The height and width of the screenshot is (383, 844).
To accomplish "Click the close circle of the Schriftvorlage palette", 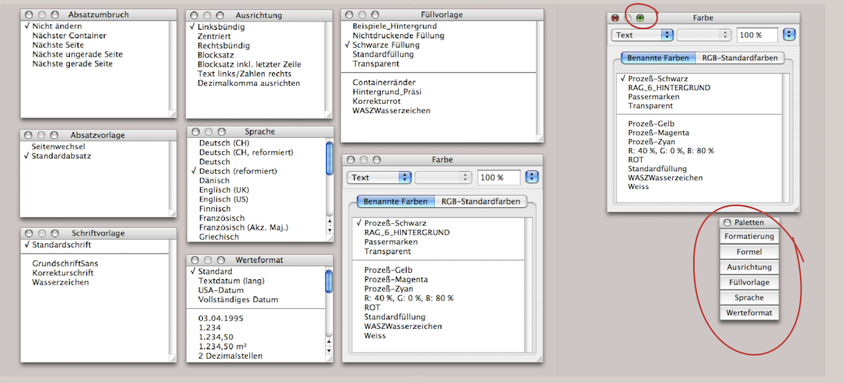I will 28,233.
